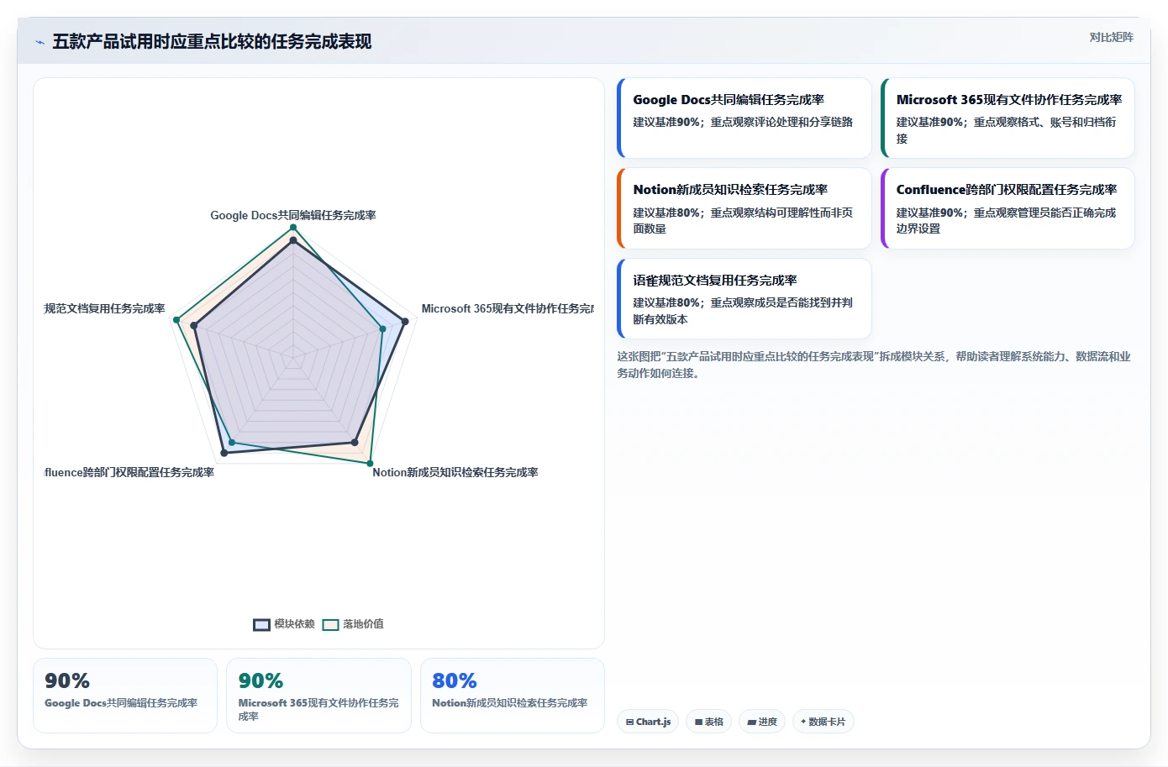Click the 模块依赖 point on the Confluence权限配置 axis
The width and height of the screenshot is (1168, 767).
[x=224, y=453]
